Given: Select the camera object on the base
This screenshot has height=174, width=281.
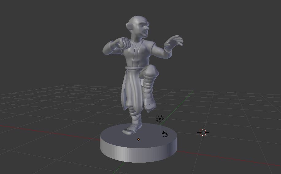Looking at the screenshot, I should (x=164, y=134).
